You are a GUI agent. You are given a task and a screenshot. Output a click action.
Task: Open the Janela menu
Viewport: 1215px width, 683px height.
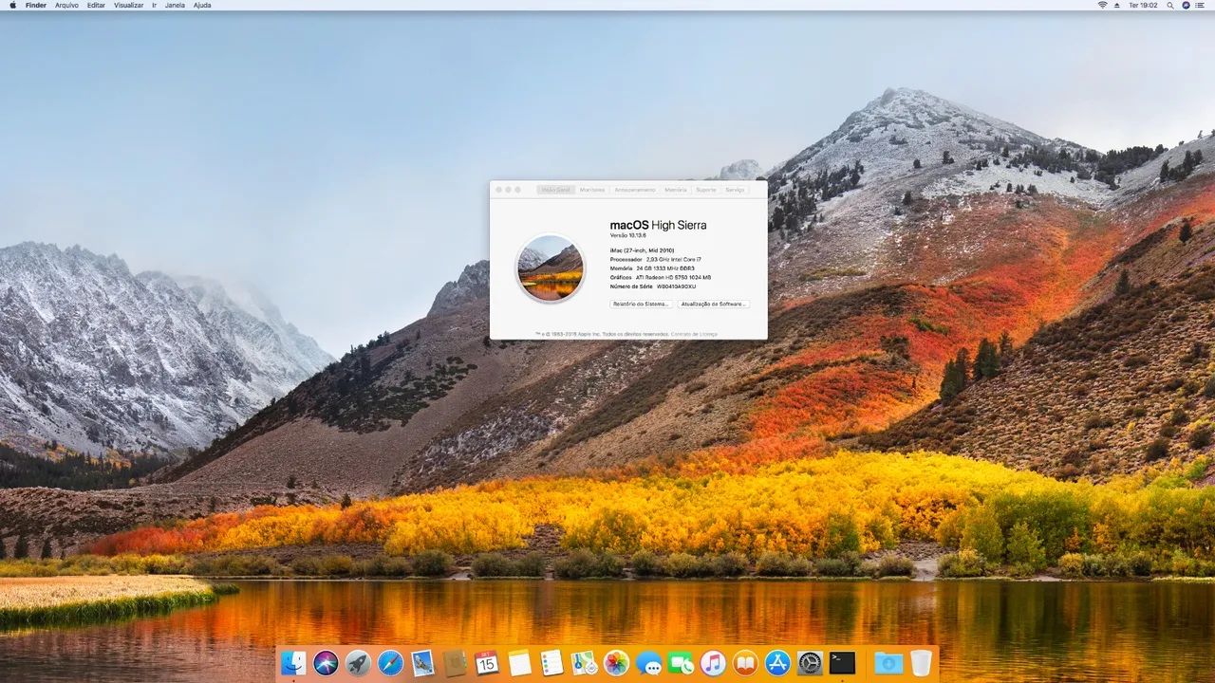175,5
